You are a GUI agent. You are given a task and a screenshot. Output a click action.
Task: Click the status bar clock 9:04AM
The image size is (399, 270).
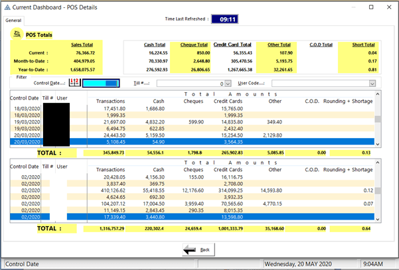373,264
